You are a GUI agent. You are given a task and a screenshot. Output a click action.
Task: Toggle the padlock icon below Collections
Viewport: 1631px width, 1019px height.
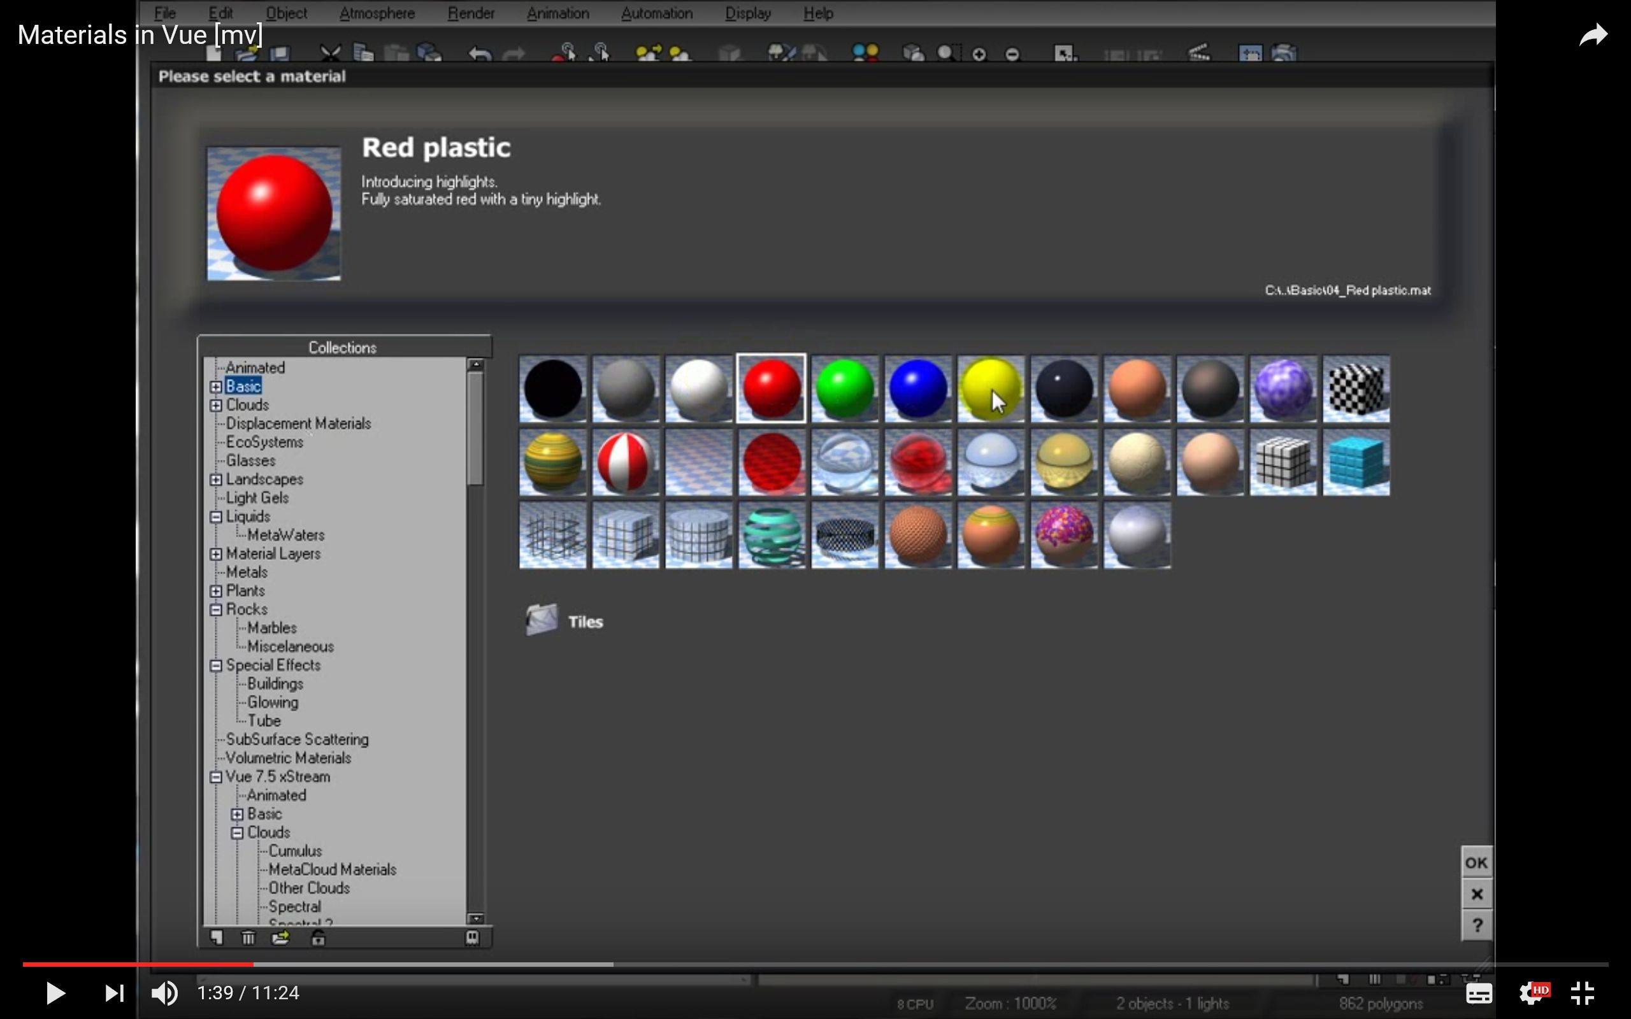318,937
